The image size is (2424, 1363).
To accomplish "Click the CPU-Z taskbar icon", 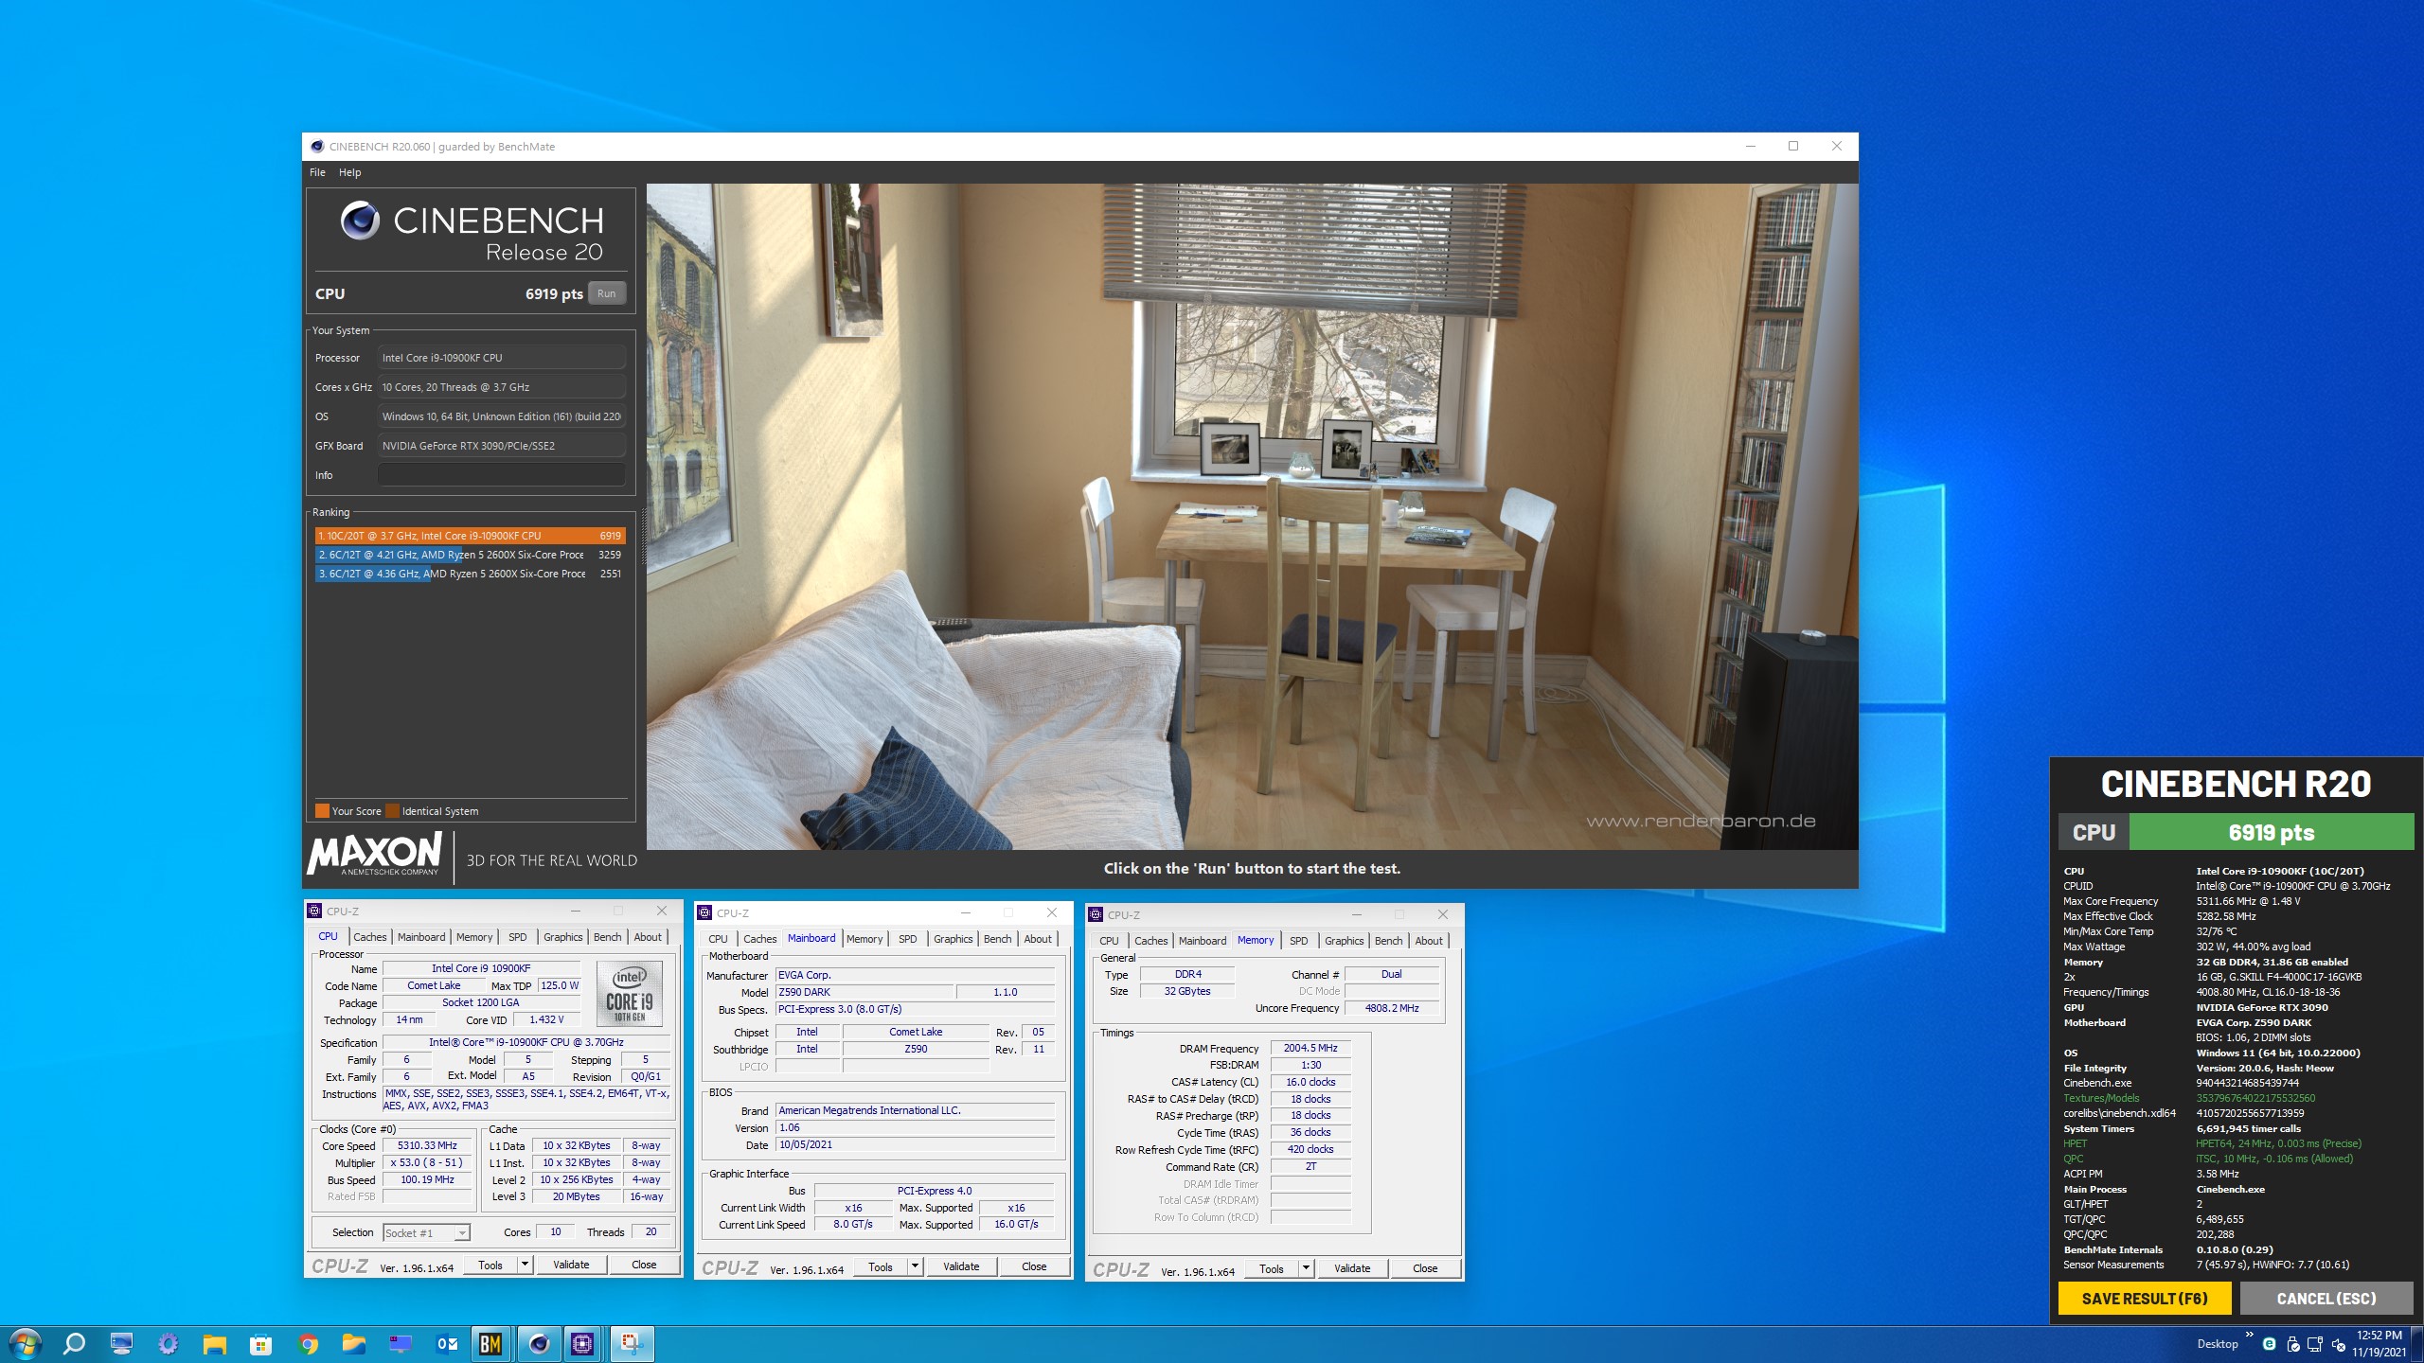I will coord(583,1343).
